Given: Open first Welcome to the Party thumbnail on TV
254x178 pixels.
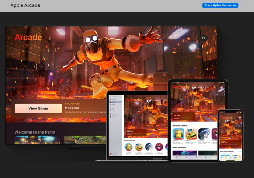Looking at the screenshot, I should (37, 140).
